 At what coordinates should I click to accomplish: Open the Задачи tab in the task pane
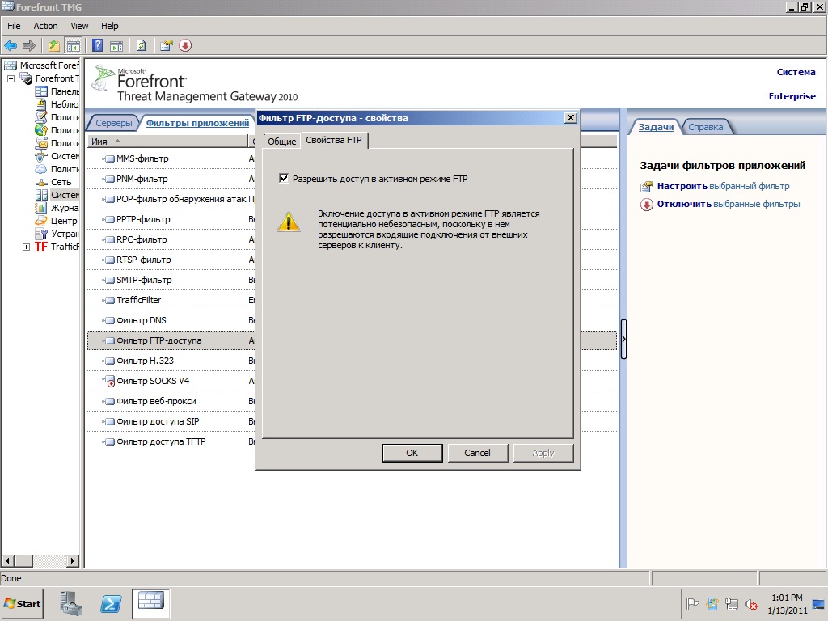[x=656, y=127]
